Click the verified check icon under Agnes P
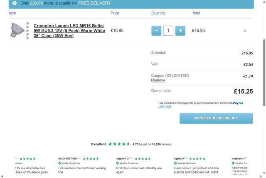 click(x=175, y=163)
